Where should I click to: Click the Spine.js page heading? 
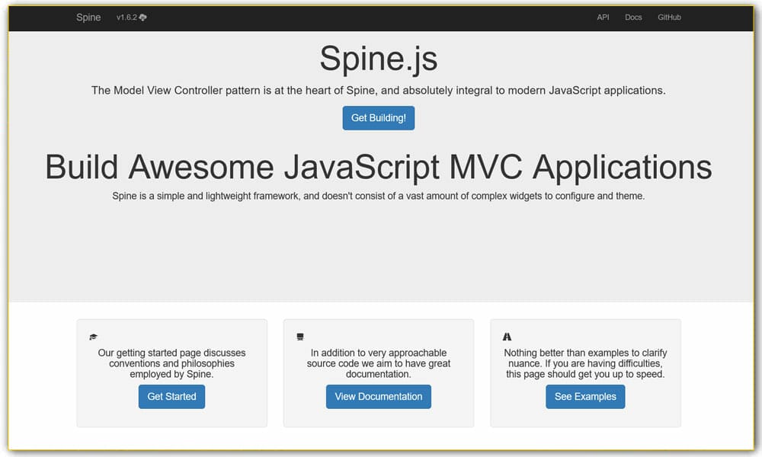tap(378, 59)
